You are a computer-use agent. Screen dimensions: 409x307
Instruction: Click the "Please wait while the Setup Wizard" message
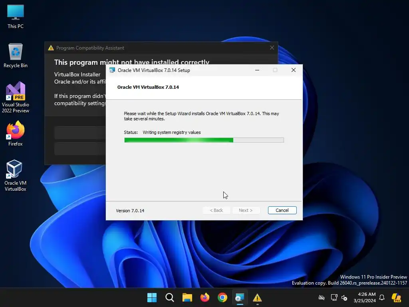pyautogui.click(x=201, y=116)
